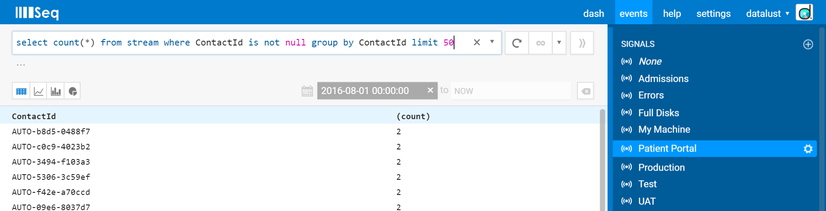Click the calendar date range icon
This screenshot has width=826, height=211.
(x=307, y=91)
